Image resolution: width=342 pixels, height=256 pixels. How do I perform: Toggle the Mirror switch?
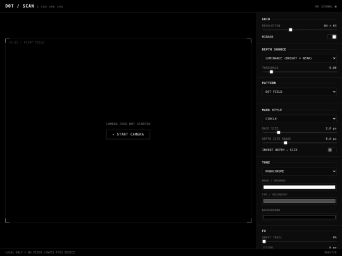[332, 37]
